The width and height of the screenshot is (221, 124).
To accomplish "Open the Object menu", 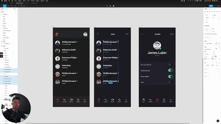I will pyautogui.click(x=20, y=1).
